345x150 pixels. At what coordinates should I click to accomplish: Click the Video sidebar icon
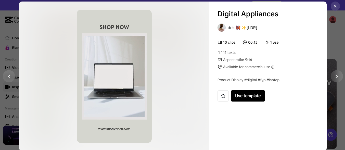point(8,68)
